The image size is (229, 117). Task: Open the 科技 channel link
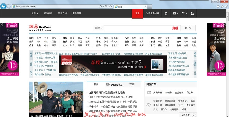click(x=98, y=38)
